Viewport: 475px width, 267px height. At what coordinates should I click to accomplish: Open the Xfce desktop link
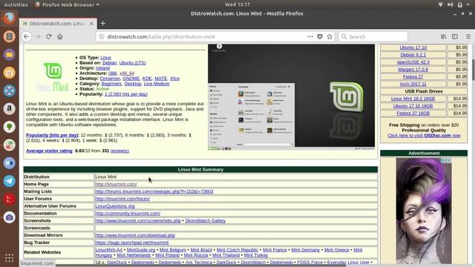coord(174,79)
